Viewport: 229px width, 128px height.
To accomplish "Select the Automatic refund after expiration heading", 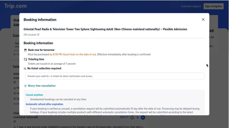I will click(44, 104).
